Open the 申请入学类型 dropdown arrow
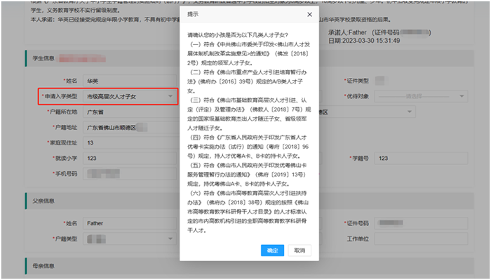 coord(170,96)
